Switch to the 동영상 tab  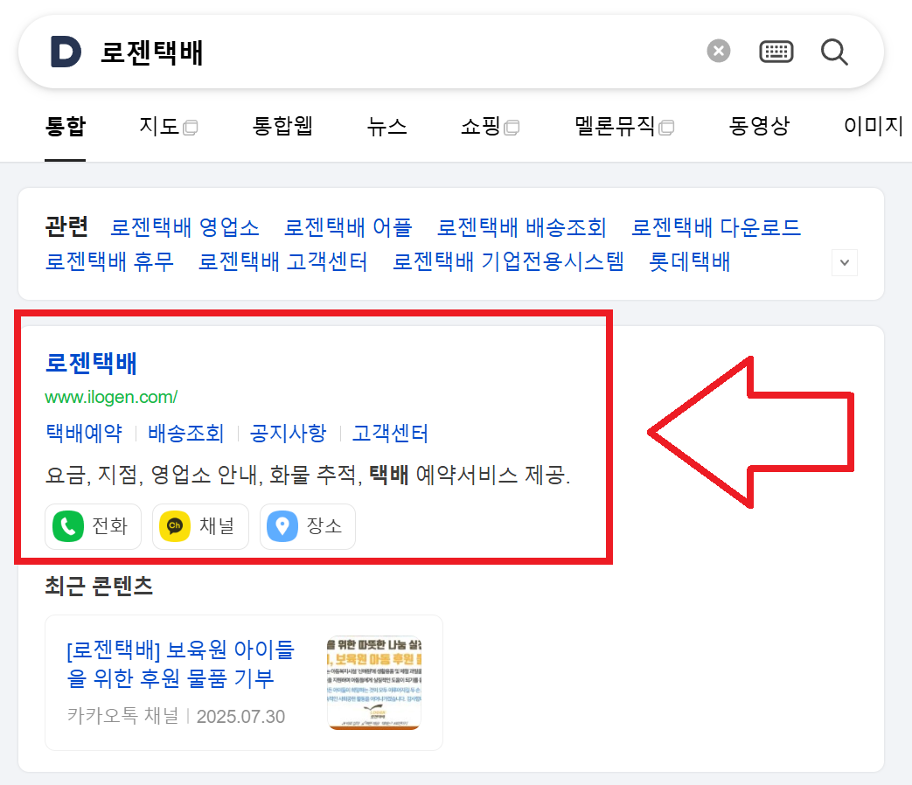point(759,126)
